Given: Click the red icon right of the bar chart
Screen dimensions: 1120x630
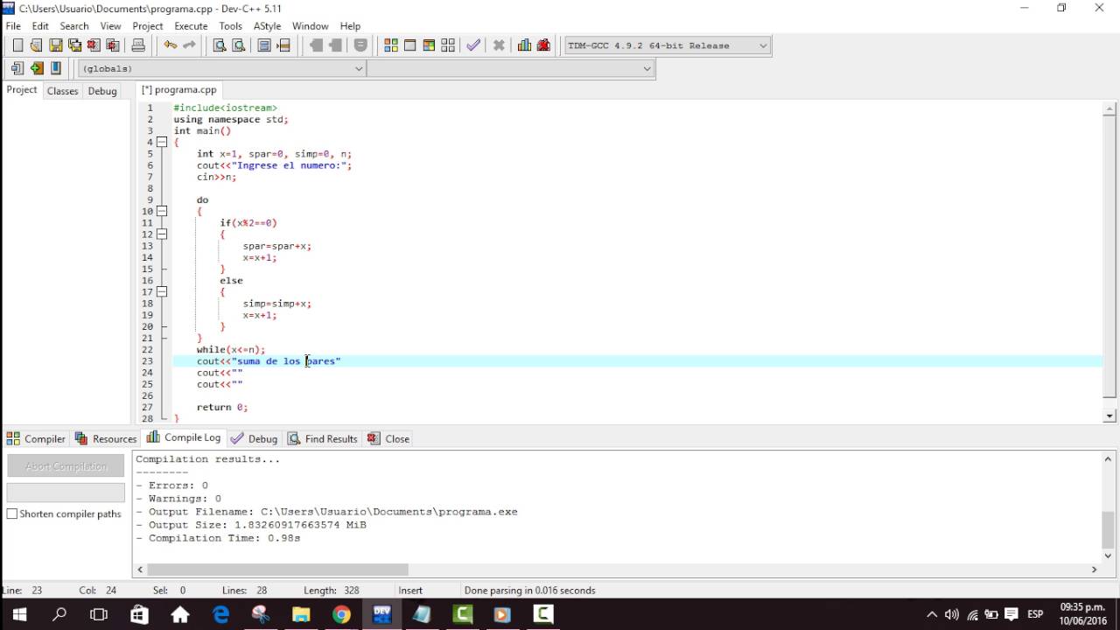Looking at the screenshot, I should pos(543,45).
